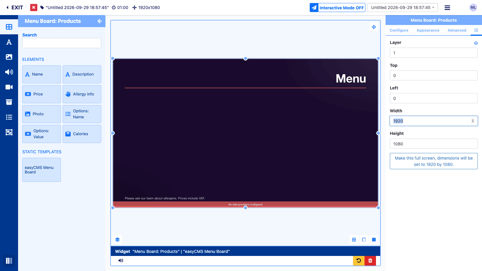Select the Description element
This screenshot has height=271, width=482.
[82, 74]
